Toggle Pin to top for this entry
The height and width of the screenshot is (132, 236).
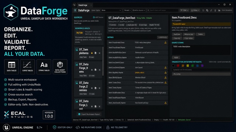coord(201,74)
